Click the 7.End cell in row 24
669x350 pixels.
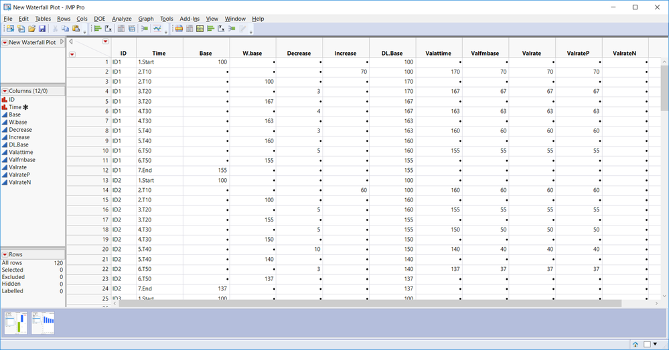160,288
